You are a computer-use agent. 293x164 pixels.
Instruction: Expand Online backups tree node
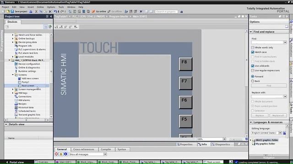coord(13,38)
